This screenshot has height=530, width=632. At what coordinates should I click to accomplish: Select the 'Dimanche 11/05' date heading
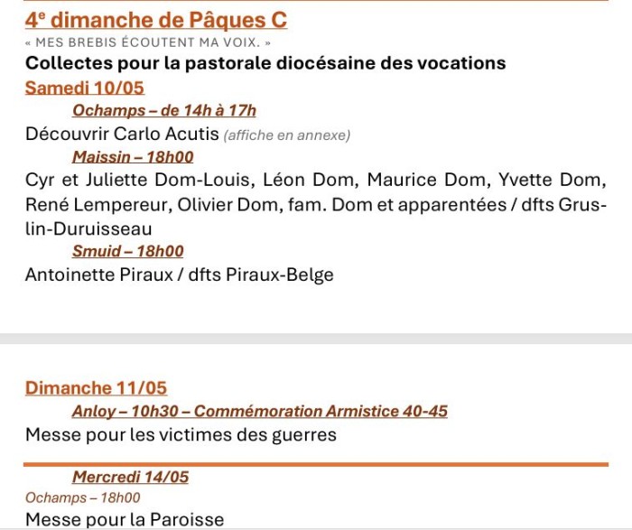click(96, 387)
